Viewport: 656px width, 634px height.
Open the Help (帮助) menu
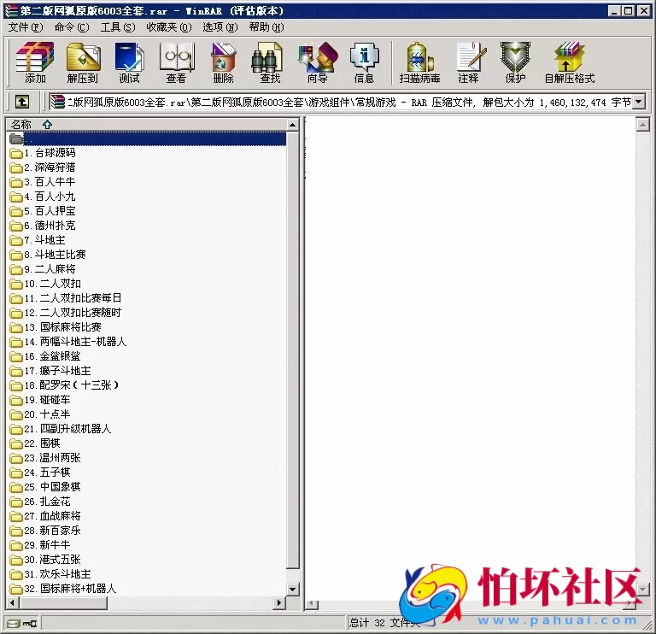(266, 27)
